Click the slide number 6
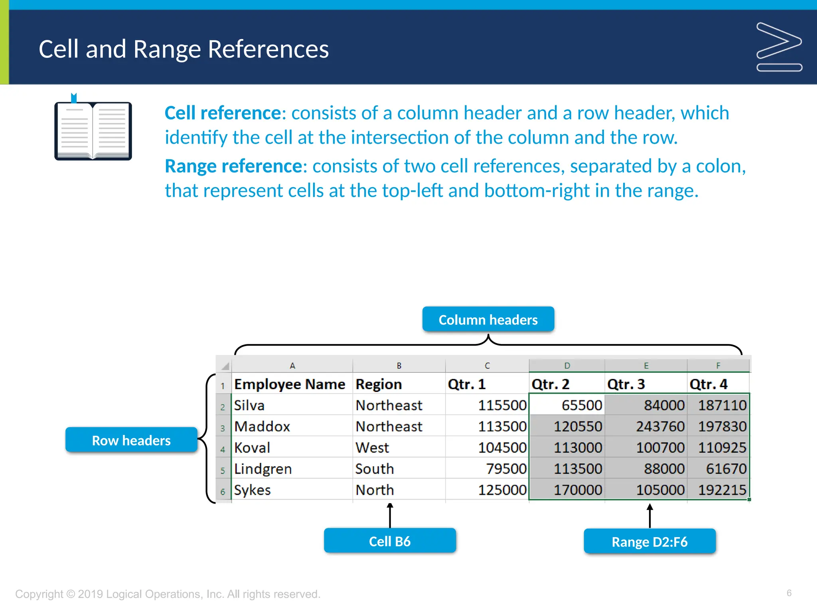 pos(789,593)
